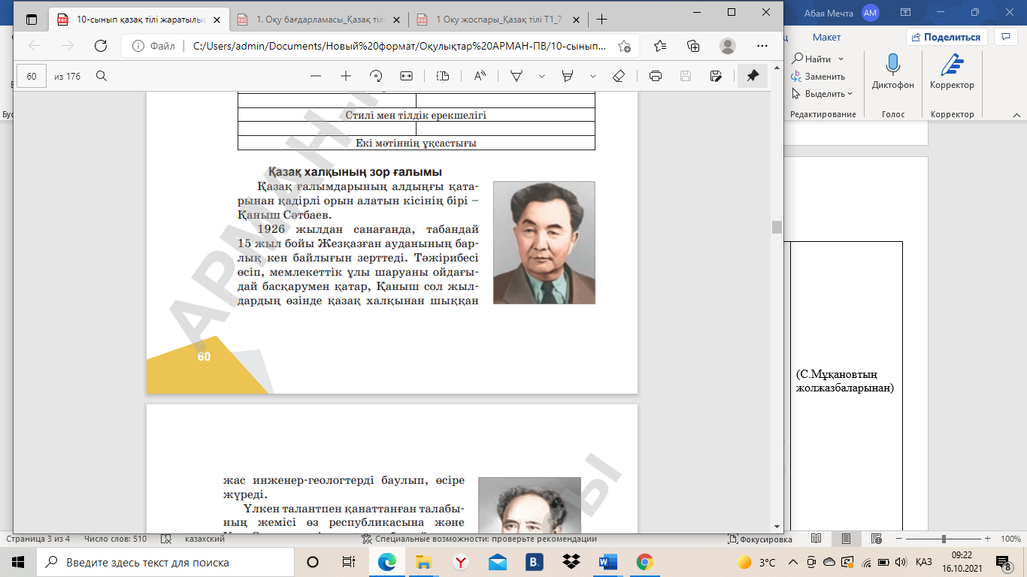Expand the Highlight tool options arrow

tap(593, 76)
